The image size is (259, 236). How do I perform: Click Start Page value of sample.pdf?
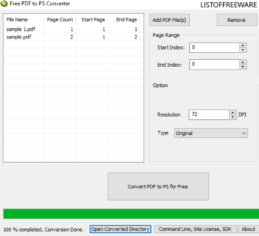coord(104,37)
